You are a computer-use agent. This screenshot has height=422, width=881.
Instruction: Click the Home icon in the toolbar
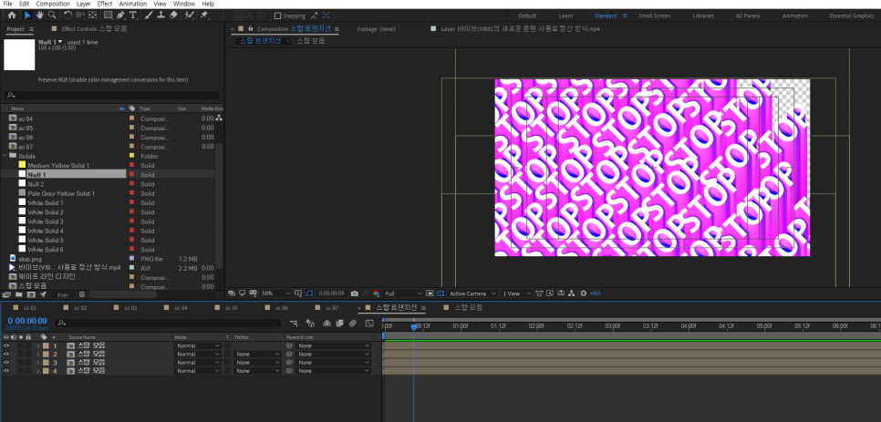pos(11,15)
